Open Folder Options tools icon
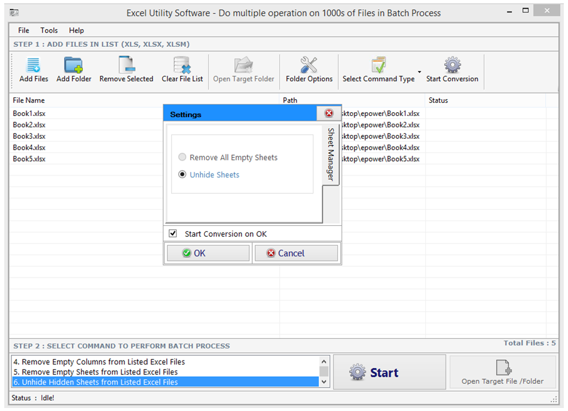This screenshot has height=411, width=568. tap(309, 65)
